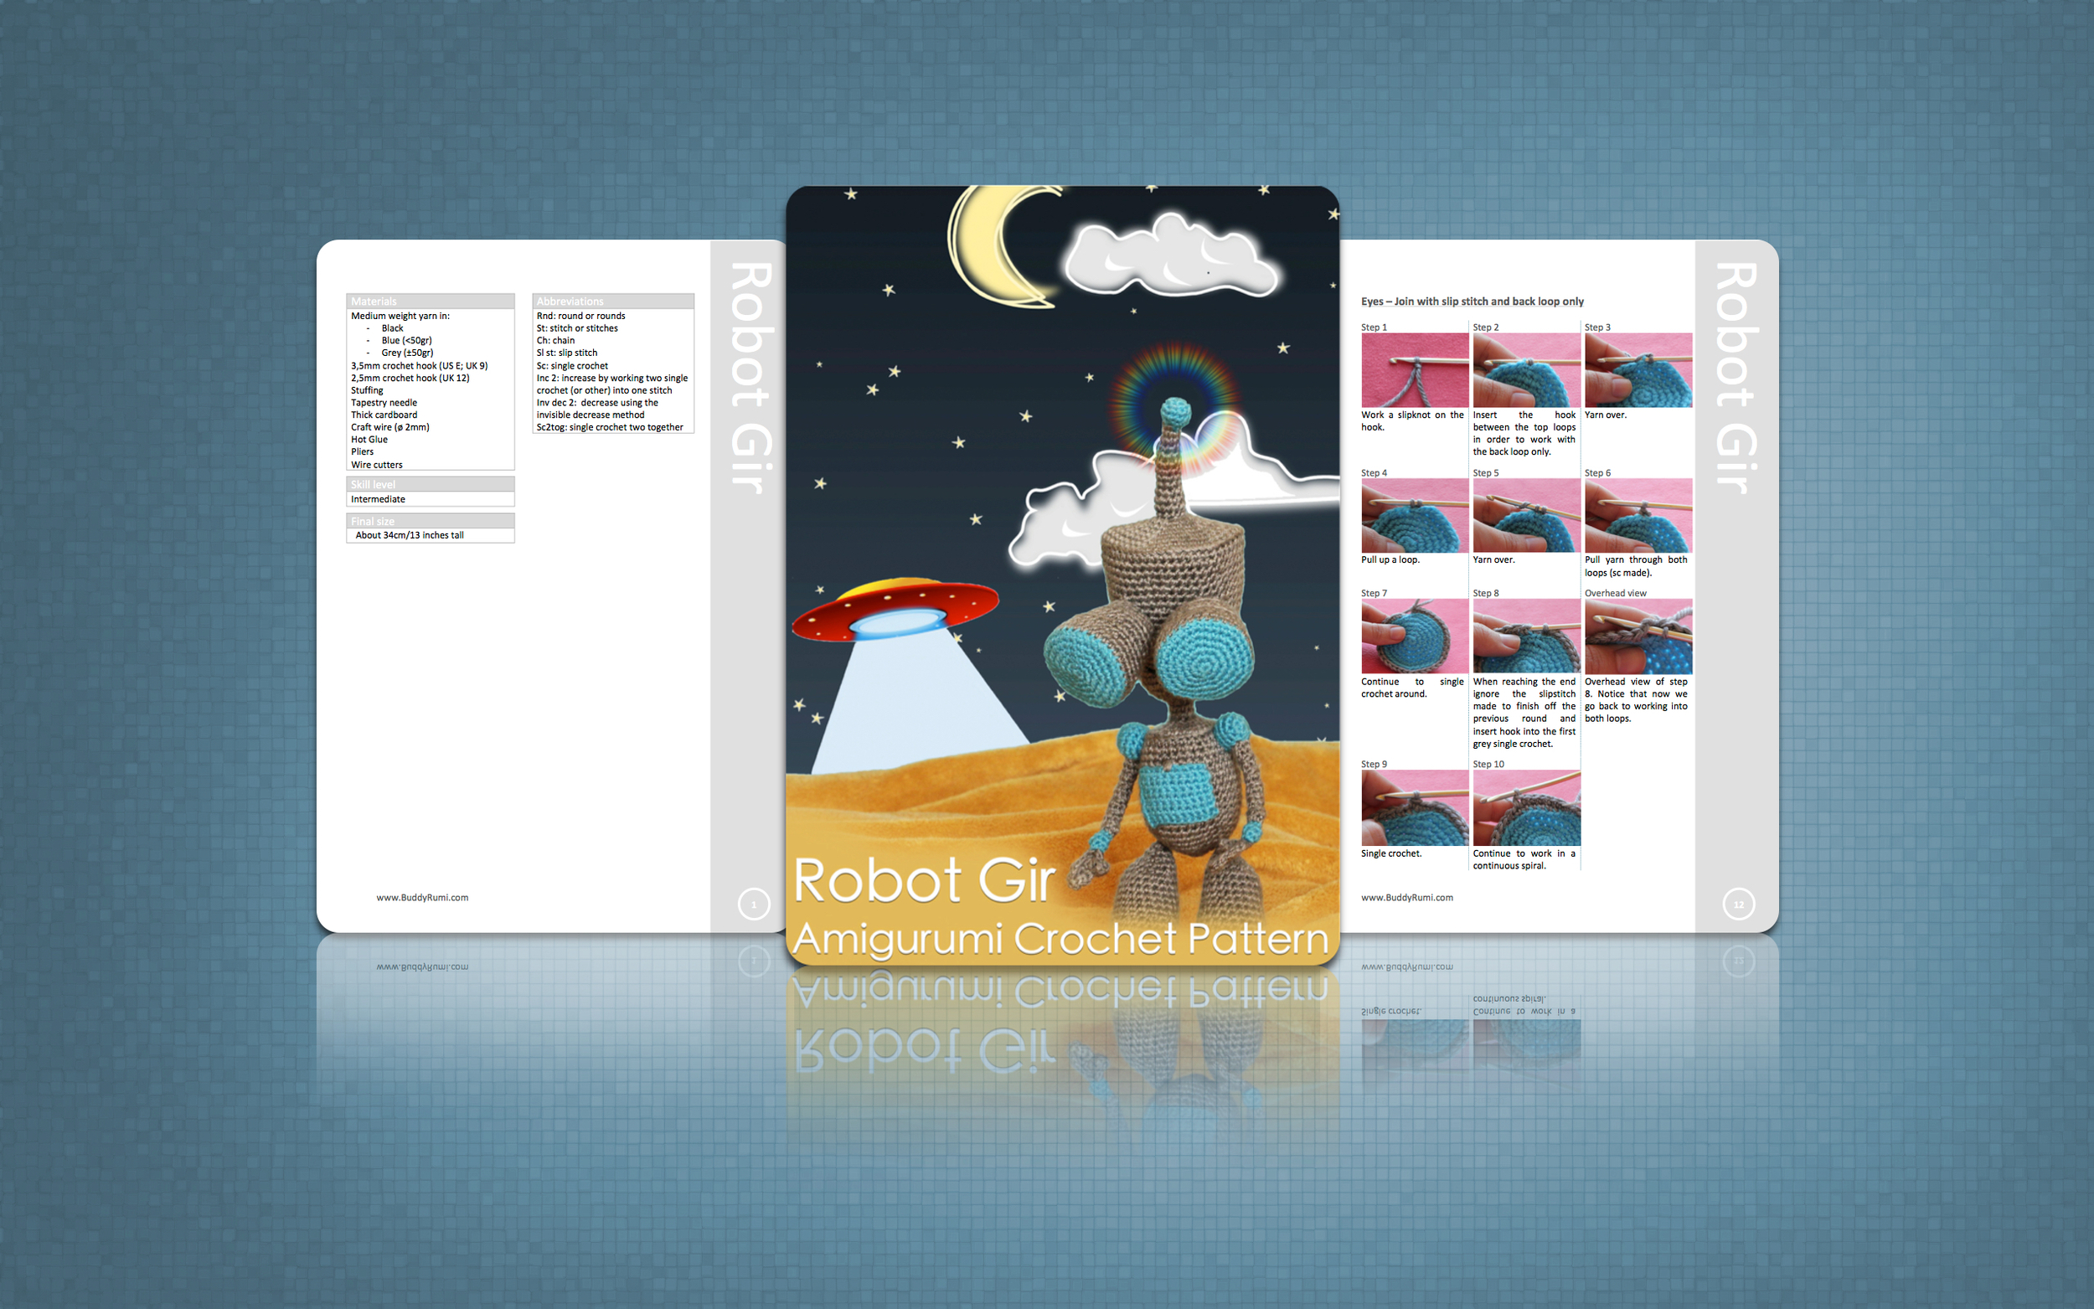Select 'About 34cm/13 inches tall' text
Image resolution: width=2094 pixels, height=1309 pixels.
point(410,535)
